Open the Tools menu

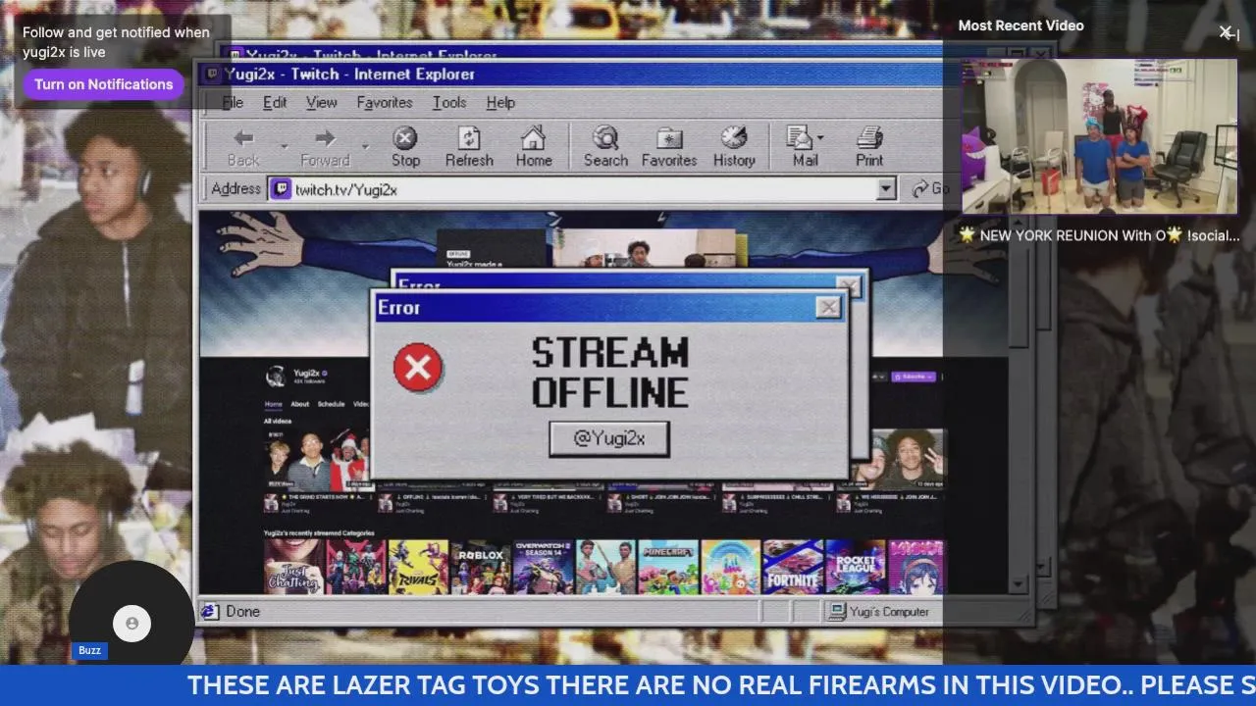point(449,102)
